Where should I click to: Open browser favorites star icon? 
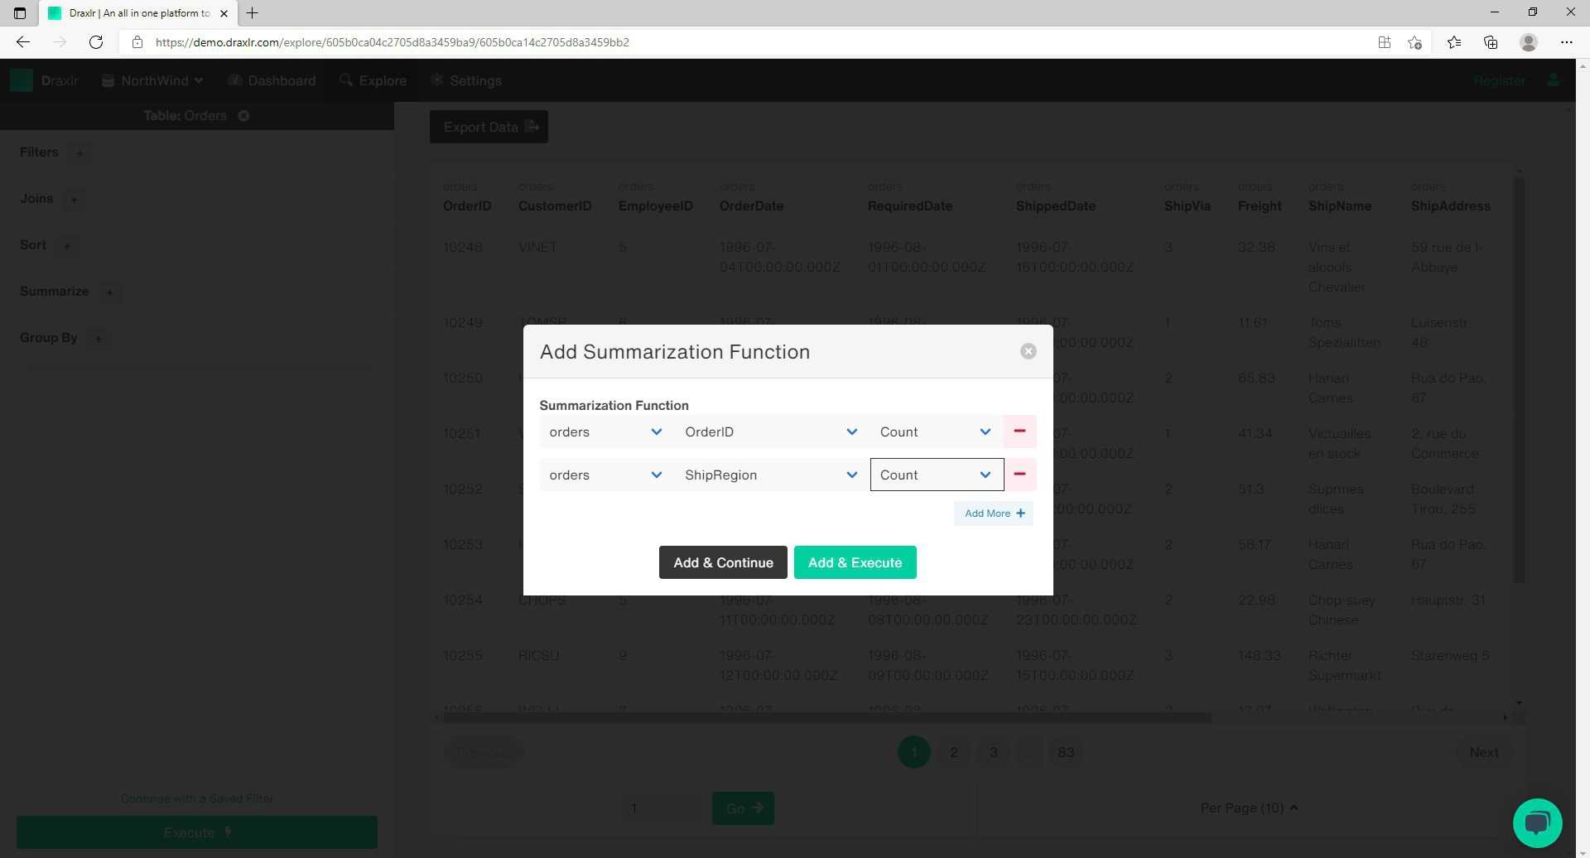click(x=1454, y=42)
